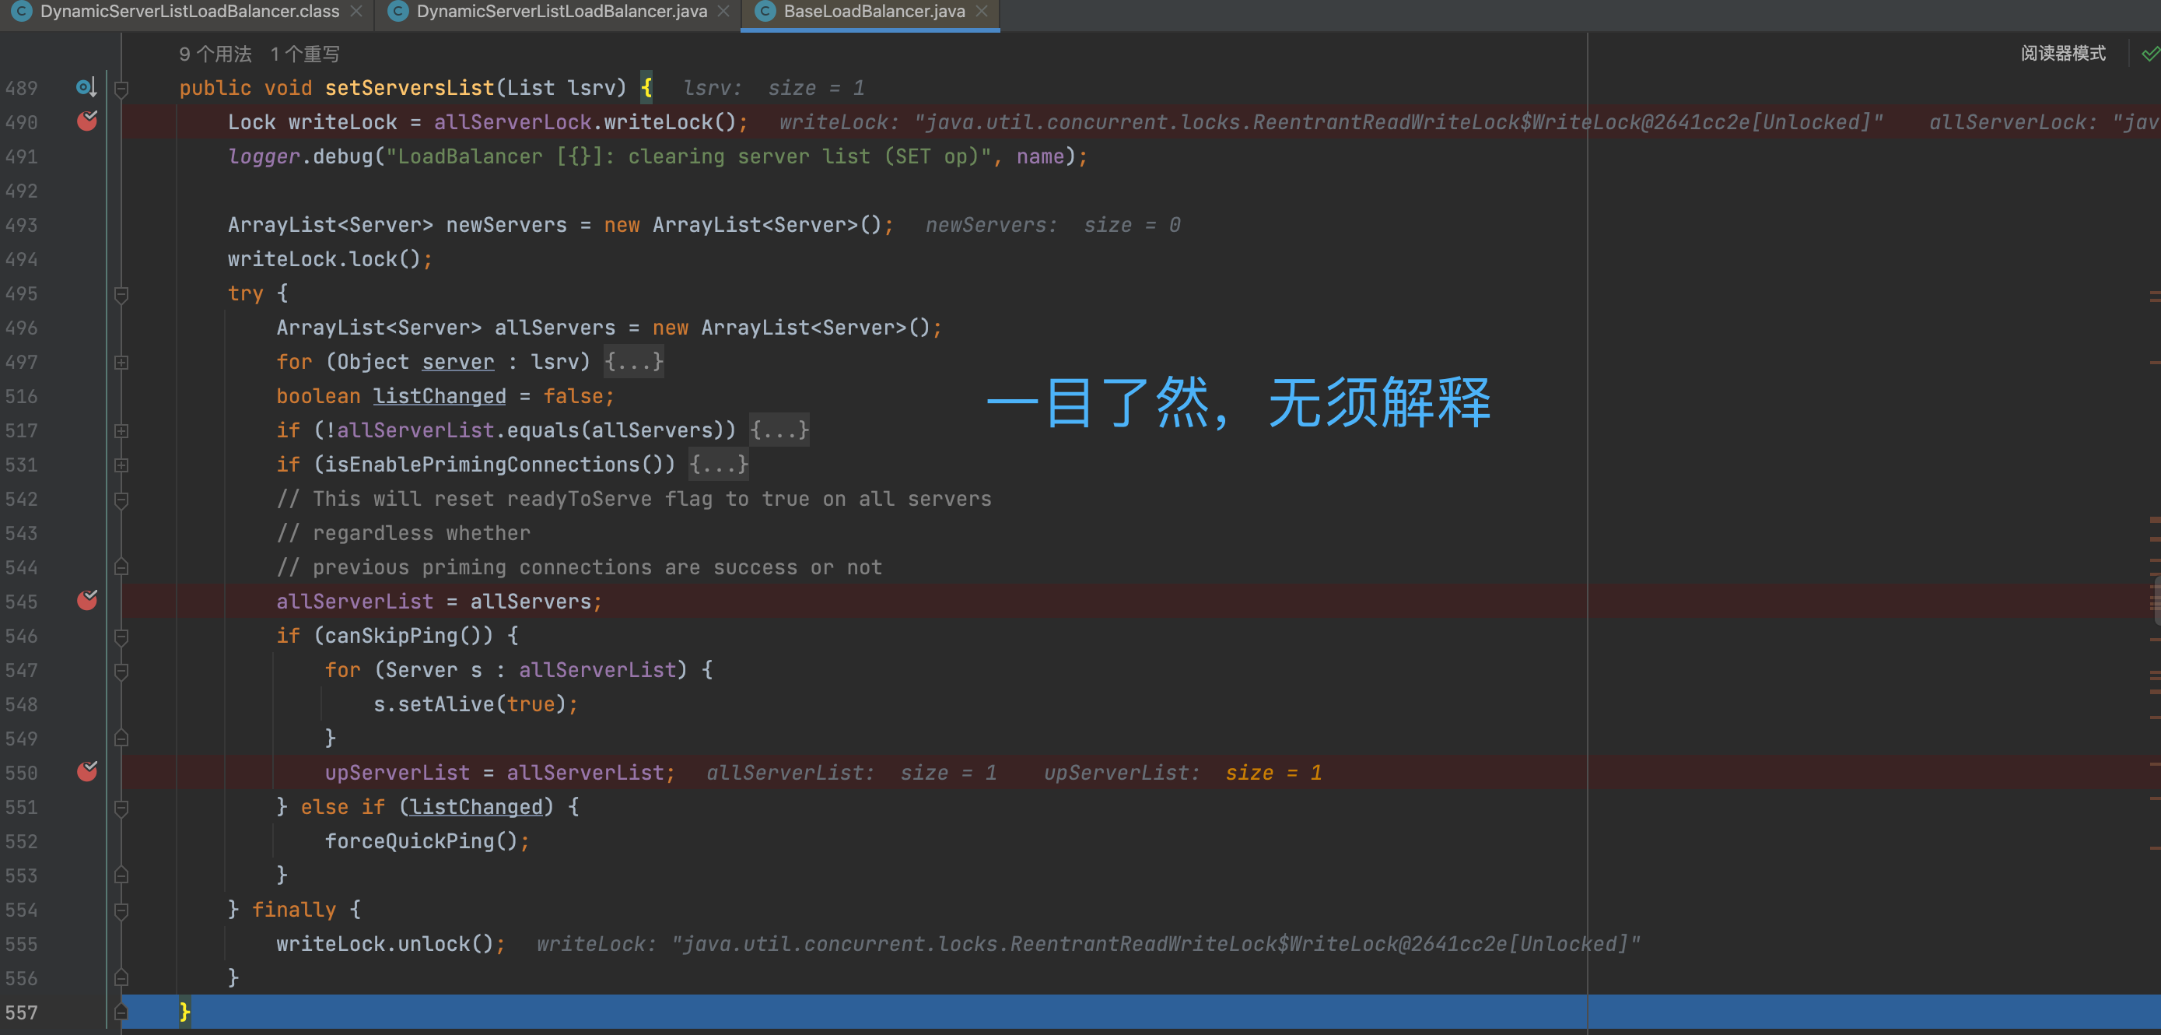Toggle the breakpoint on line 550
This screenshot has height=1035, width=2161.
click(86, 772)
